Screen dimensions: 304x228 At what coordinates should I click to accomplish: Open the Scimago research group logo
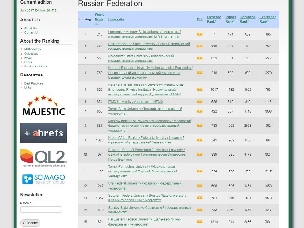pos(44,179)
